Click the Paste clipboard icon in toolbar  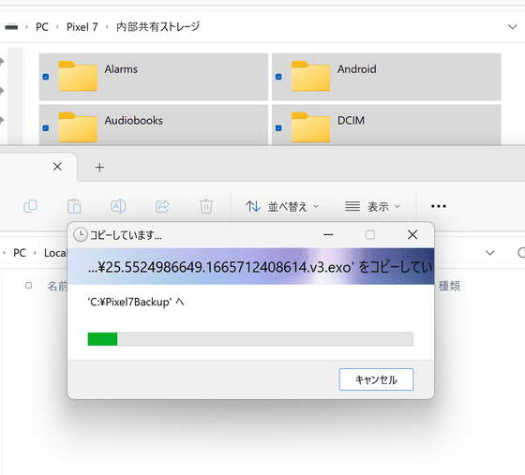pyautogui.click(x=74, y=206)
